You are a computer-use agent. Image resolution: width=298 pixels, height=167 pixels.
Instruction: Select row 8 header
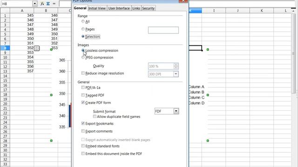[x=5, y=48]
